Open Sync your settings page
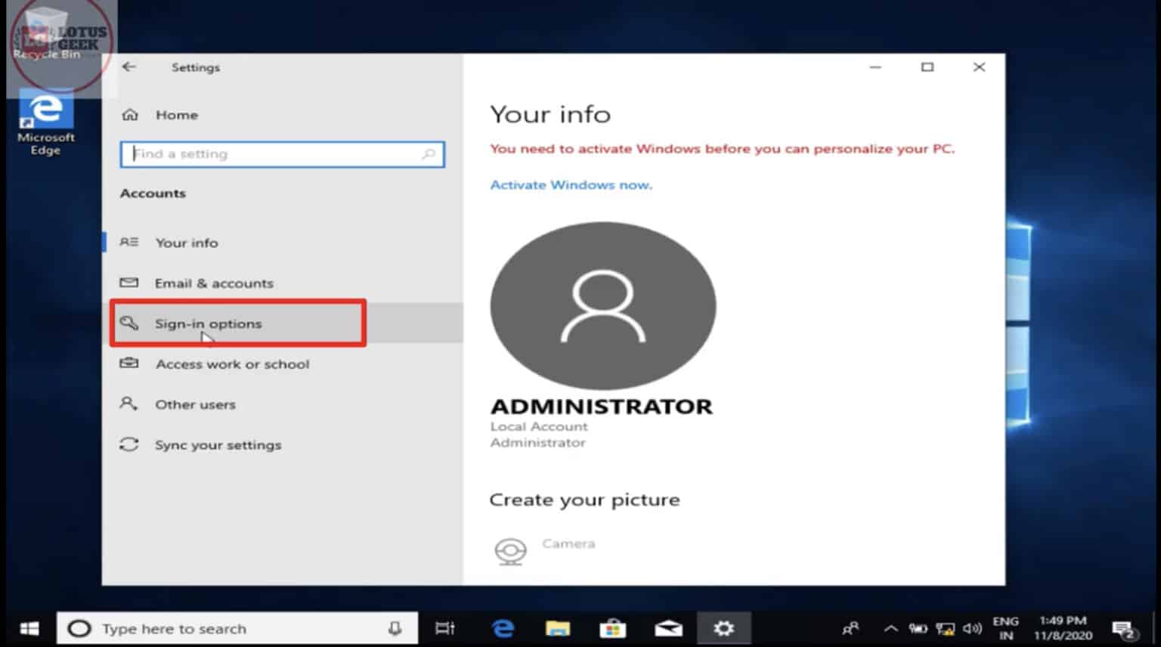Image resolution: width=1161 pixels, height=647 pixels. click(218, 444)
